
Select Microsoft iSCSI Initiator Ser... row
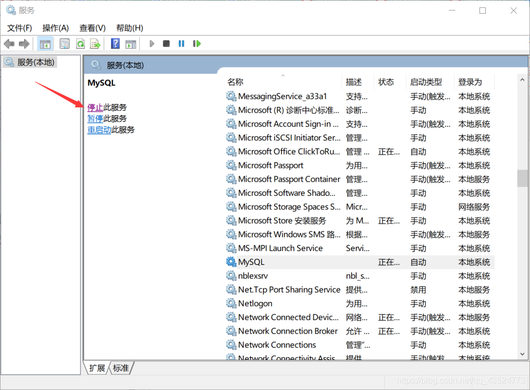(359, 137)
